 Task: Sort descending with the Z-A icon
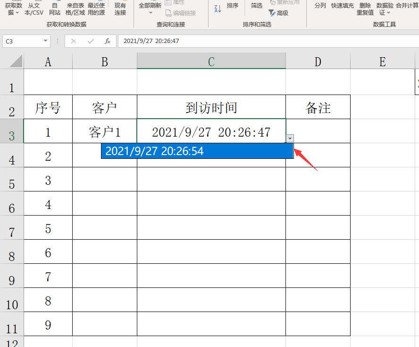[x=218, y=7]
